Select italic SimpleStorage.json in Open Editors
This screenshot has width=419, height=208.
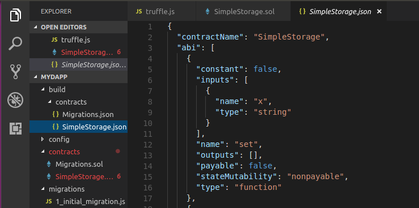78,64
